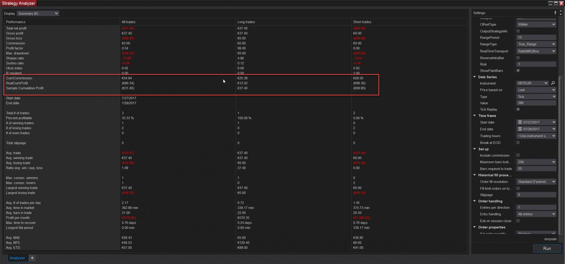Enable the OutputStrategyInfo checkbox
Screen dimensions: 565x264
tap(518, 31)
